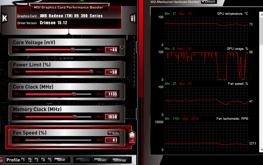Click the Fan Speed 'Min' label
Viewport: 263px width, 165px height.
click(18, 140)
